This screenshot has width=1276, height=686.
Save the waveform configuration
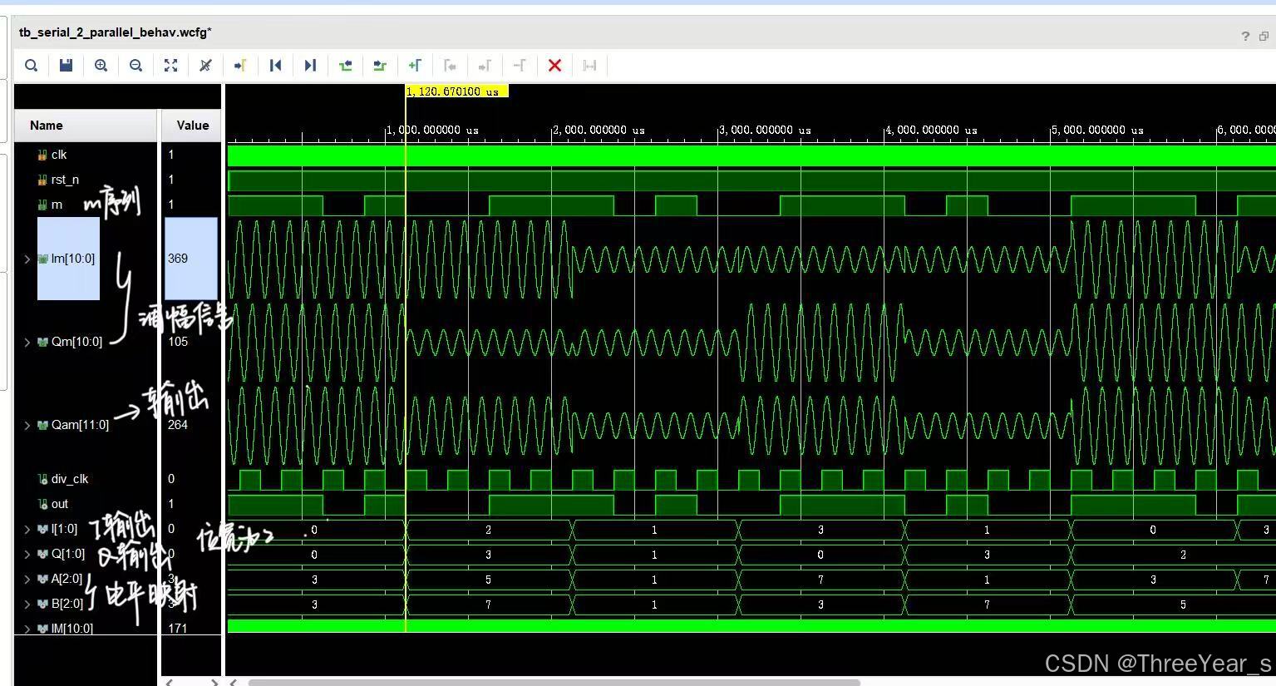[66, 66]
